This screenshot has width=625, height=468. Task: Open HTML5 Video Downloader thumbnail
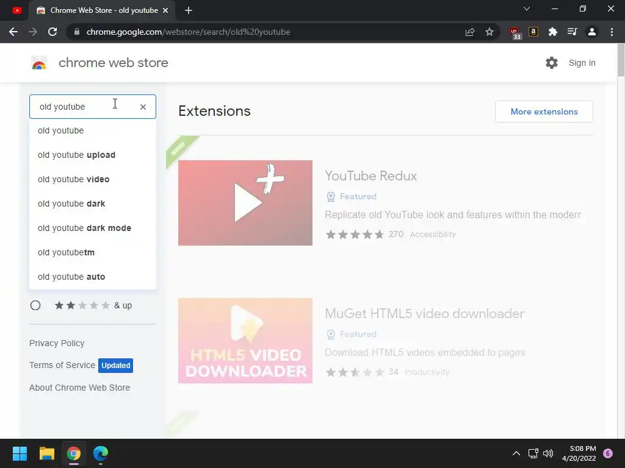tap(245, 341)
